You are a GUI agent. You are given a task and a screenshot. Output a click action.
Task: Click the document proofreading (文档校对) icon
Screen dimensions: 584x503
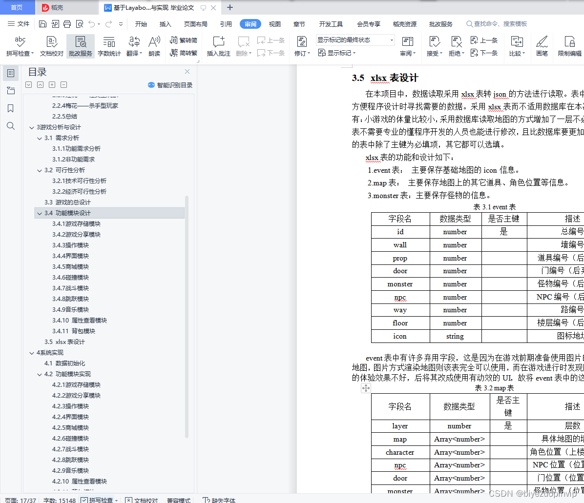tap(51, 46)
